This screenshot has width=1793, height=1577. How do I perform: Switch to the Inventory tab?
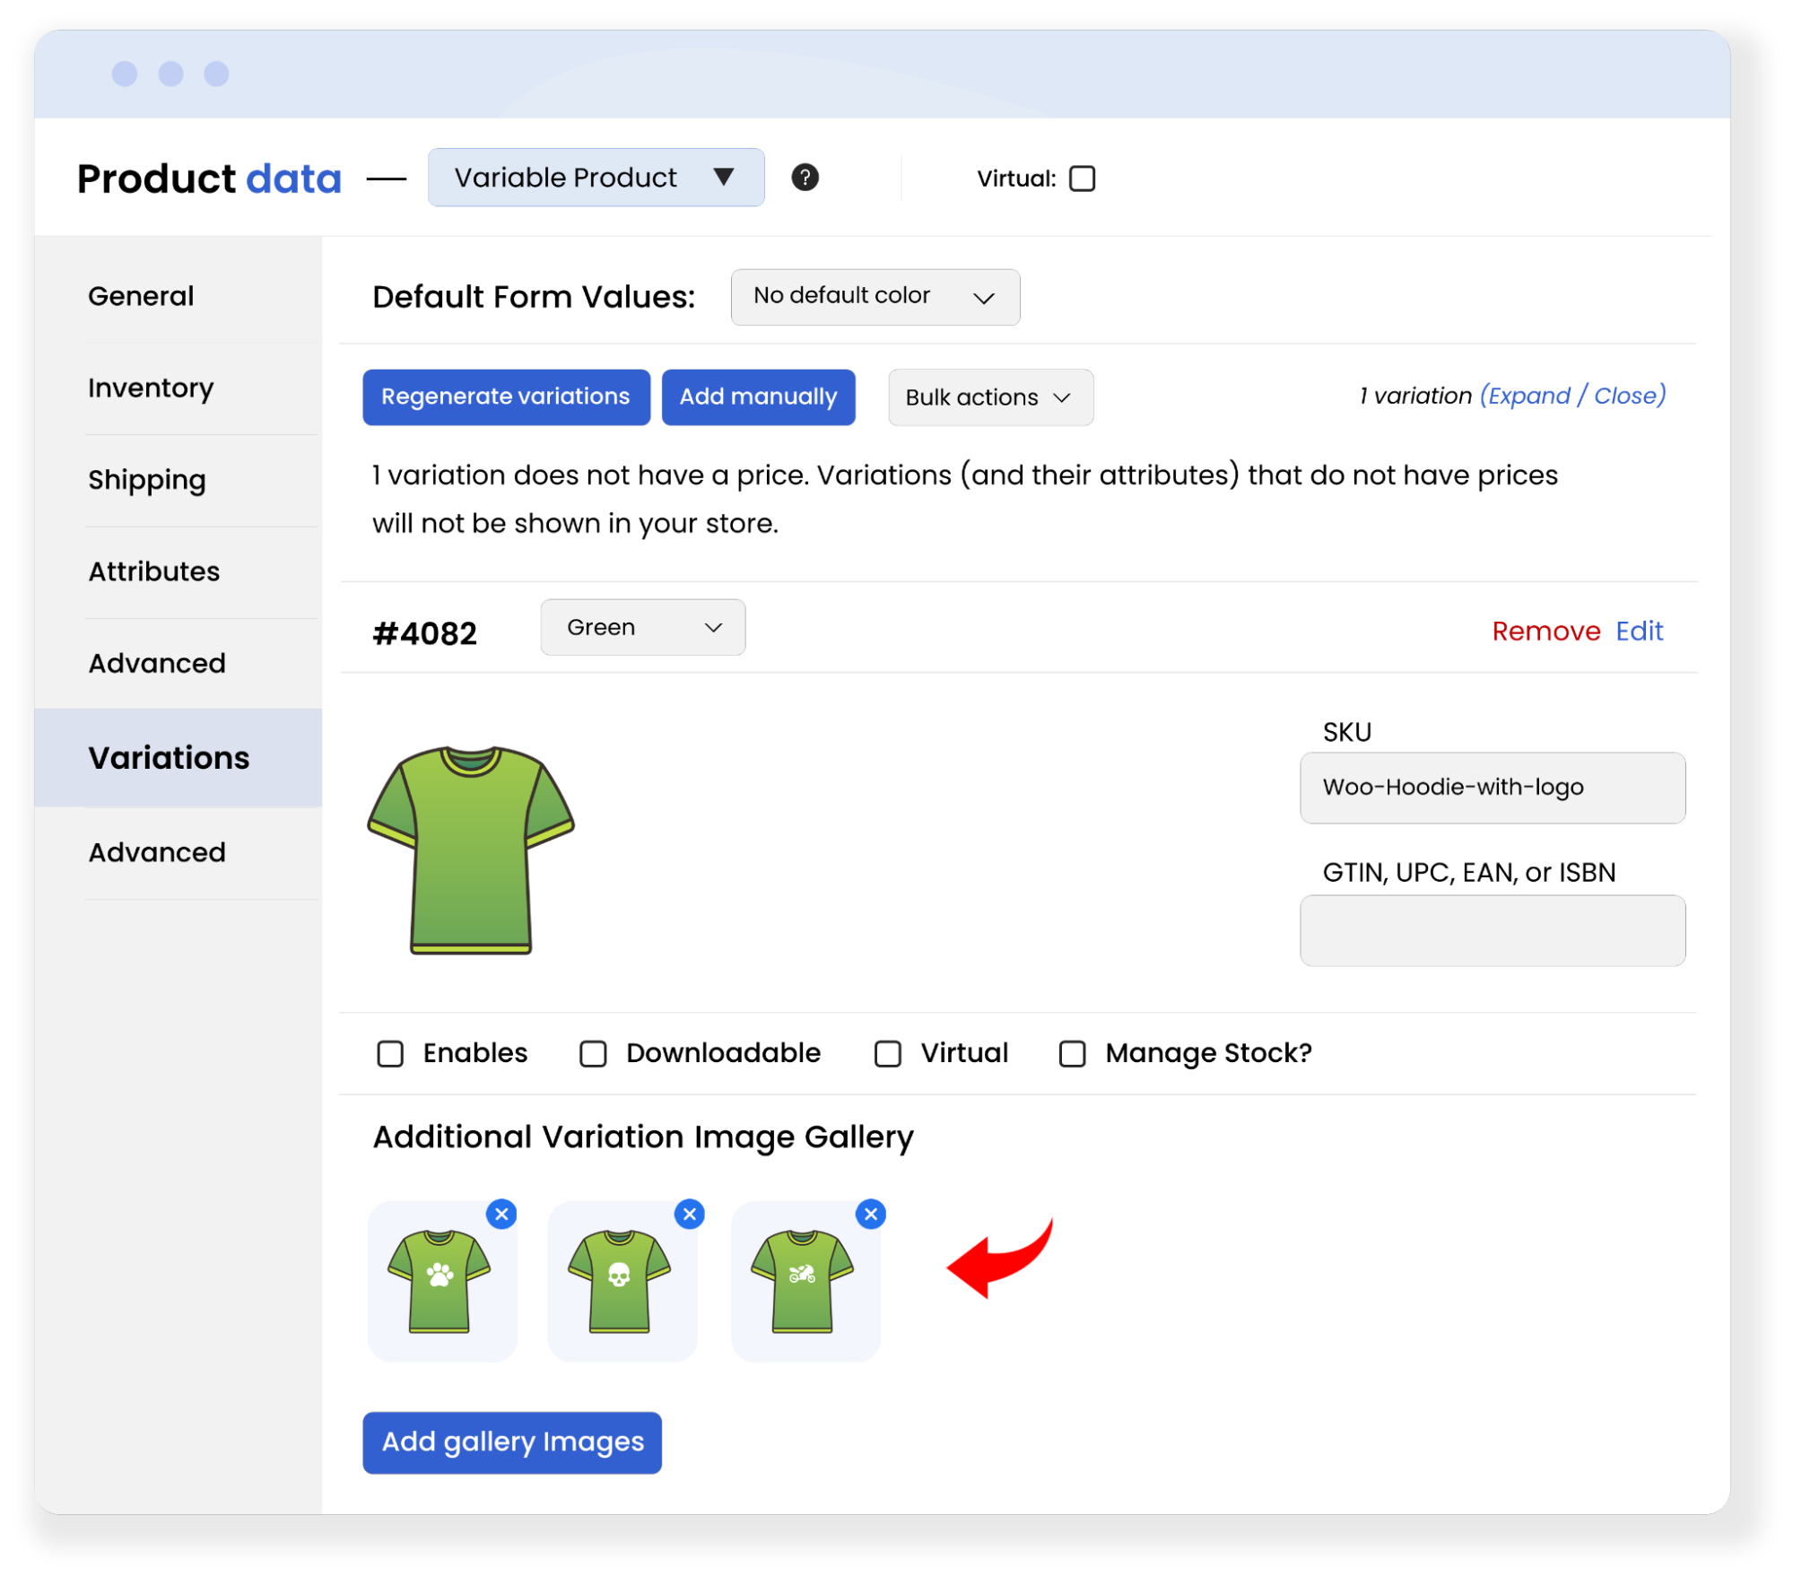[x=151, y=388]
